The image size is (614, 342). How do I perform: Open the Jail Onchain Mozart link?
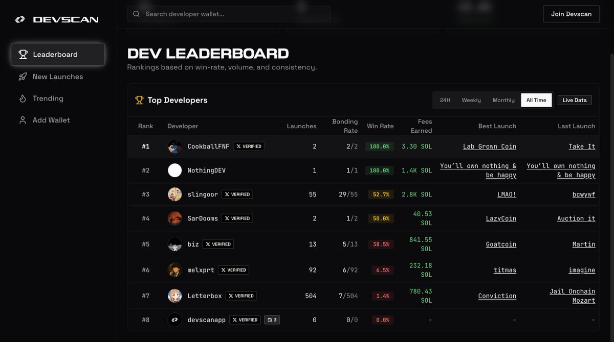tap(573, 296)
